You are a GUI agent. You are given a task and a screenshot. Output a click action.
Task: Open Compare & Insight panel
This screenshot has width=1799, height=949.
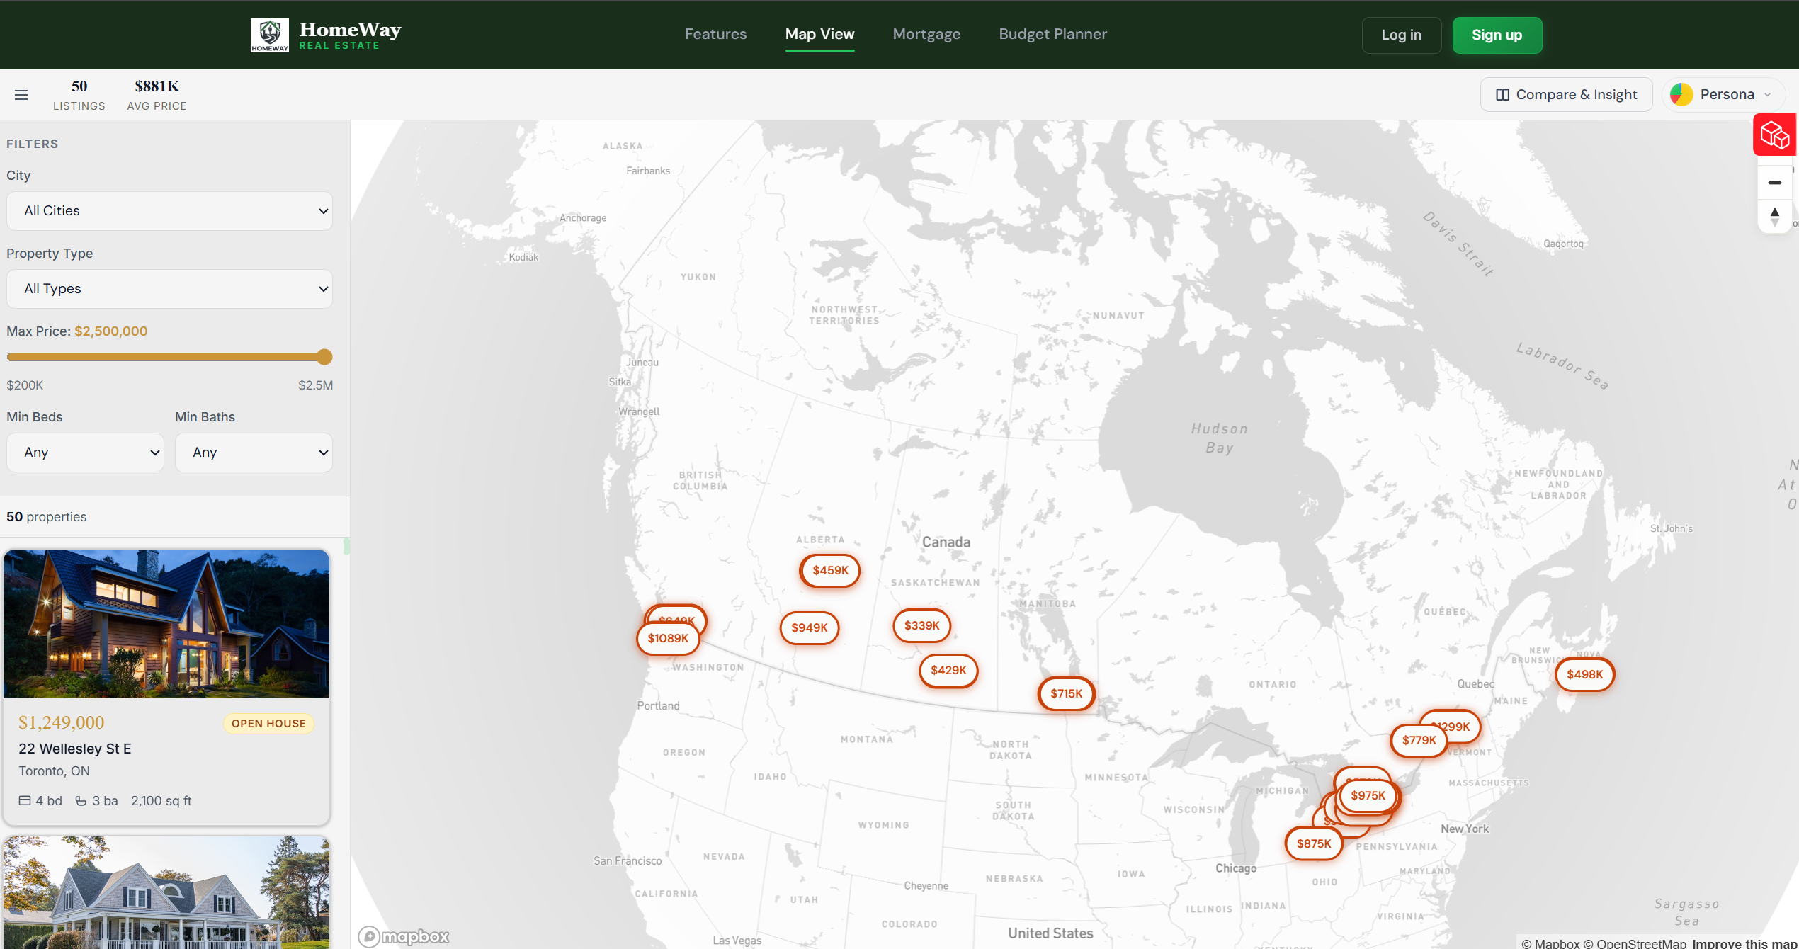1566,95
